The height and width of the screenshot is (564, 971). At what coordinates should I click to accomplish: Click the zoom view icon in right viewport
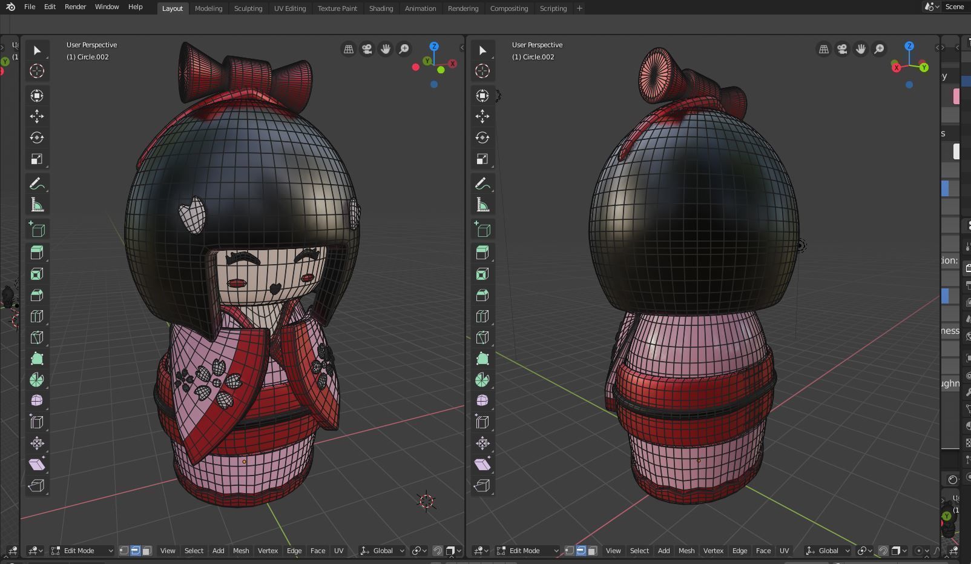point(879,49)
